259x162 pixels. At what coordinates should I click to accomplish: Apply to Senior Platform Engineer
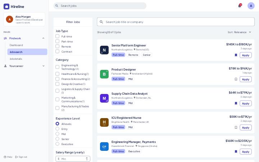pos(246,55)
